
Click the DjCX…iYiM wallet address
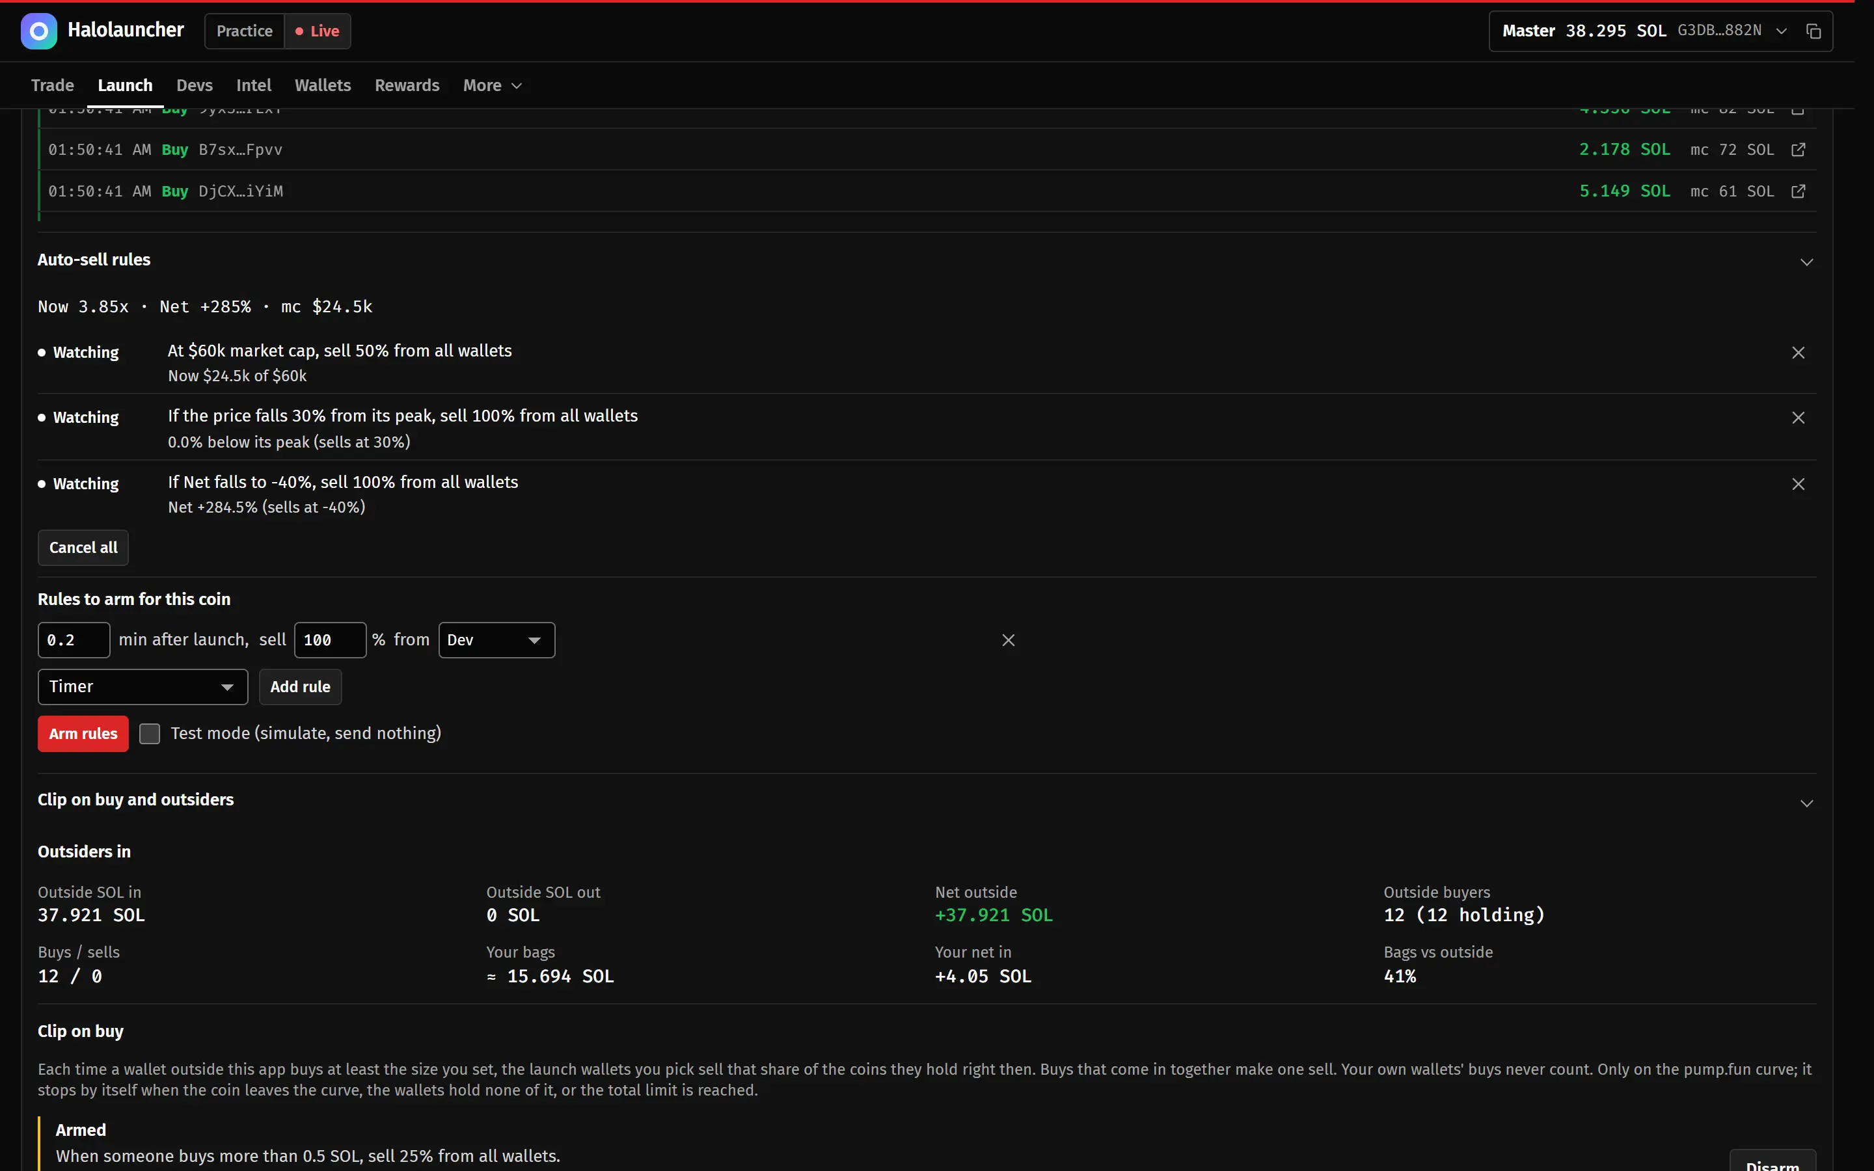(240, 191)
